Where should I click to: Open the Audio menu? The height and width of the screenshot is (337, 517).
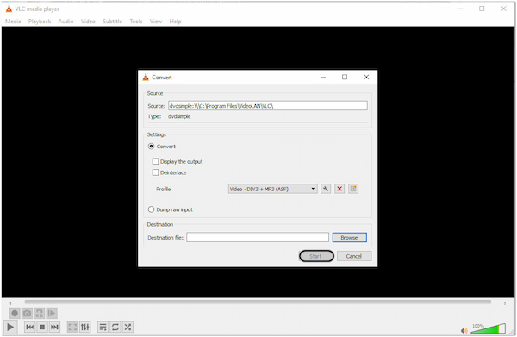click(x=66, y=21)
